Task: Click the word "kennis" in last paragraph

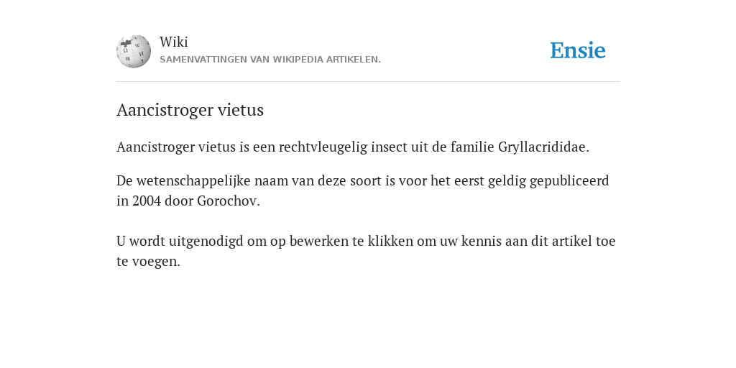Action: (477, 241)
